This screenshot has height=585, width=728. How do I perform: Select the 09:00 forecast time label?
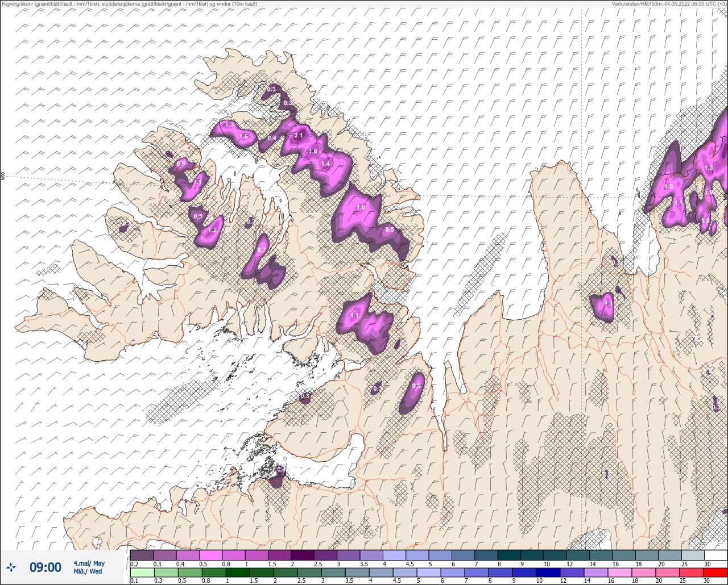(x=45, y=567)
